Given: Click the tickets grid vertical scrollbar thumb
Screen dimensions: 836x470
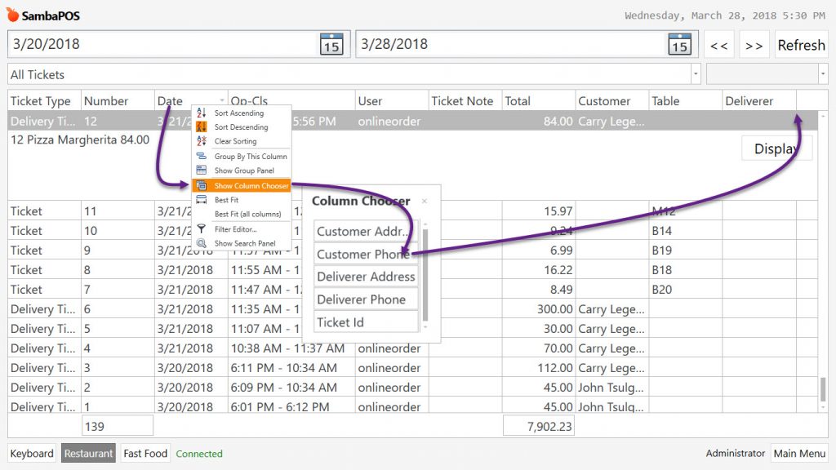Looking at the screenshot, I should coord(823,389).
